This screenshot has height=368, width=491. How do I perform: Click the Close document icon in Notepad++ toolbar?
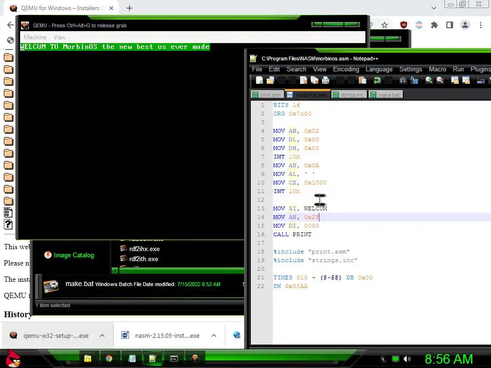[x=304, y=80]
